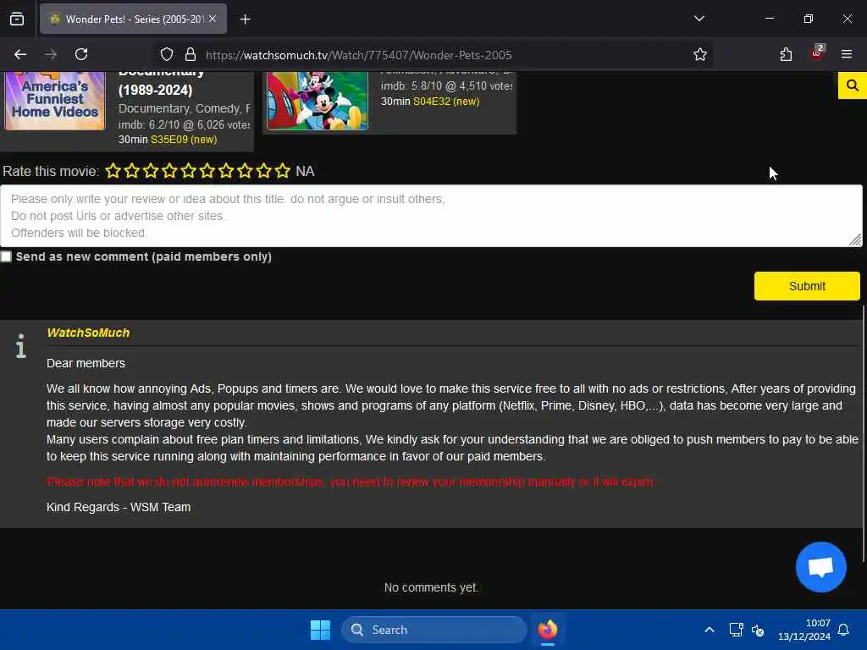Screen dimensions: 867x650
Task: Open episode S35E09 (new) link
Action: (184, 140)
